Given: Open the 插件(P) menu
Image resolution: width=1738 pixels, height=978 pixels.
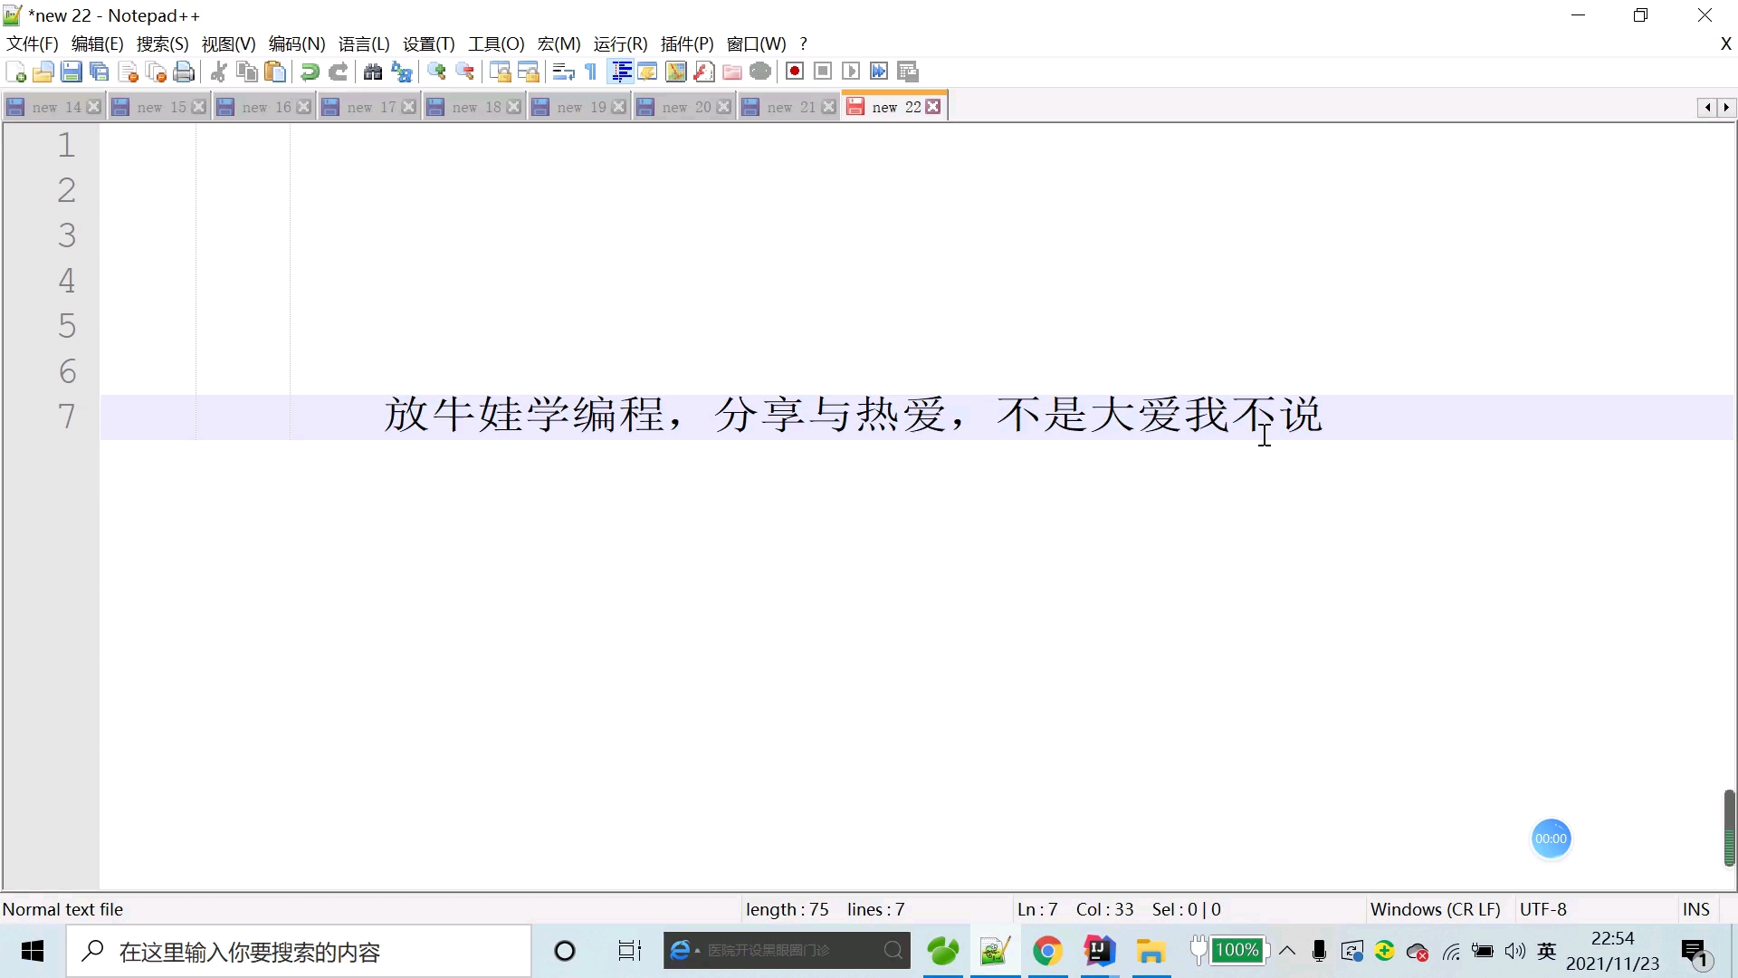Looking at the screenshot, I should (x=687, y=43).
